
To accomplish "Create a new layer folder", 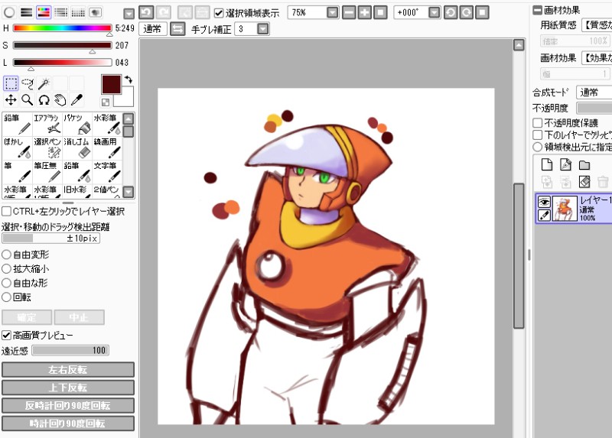I will pos(584,165).
